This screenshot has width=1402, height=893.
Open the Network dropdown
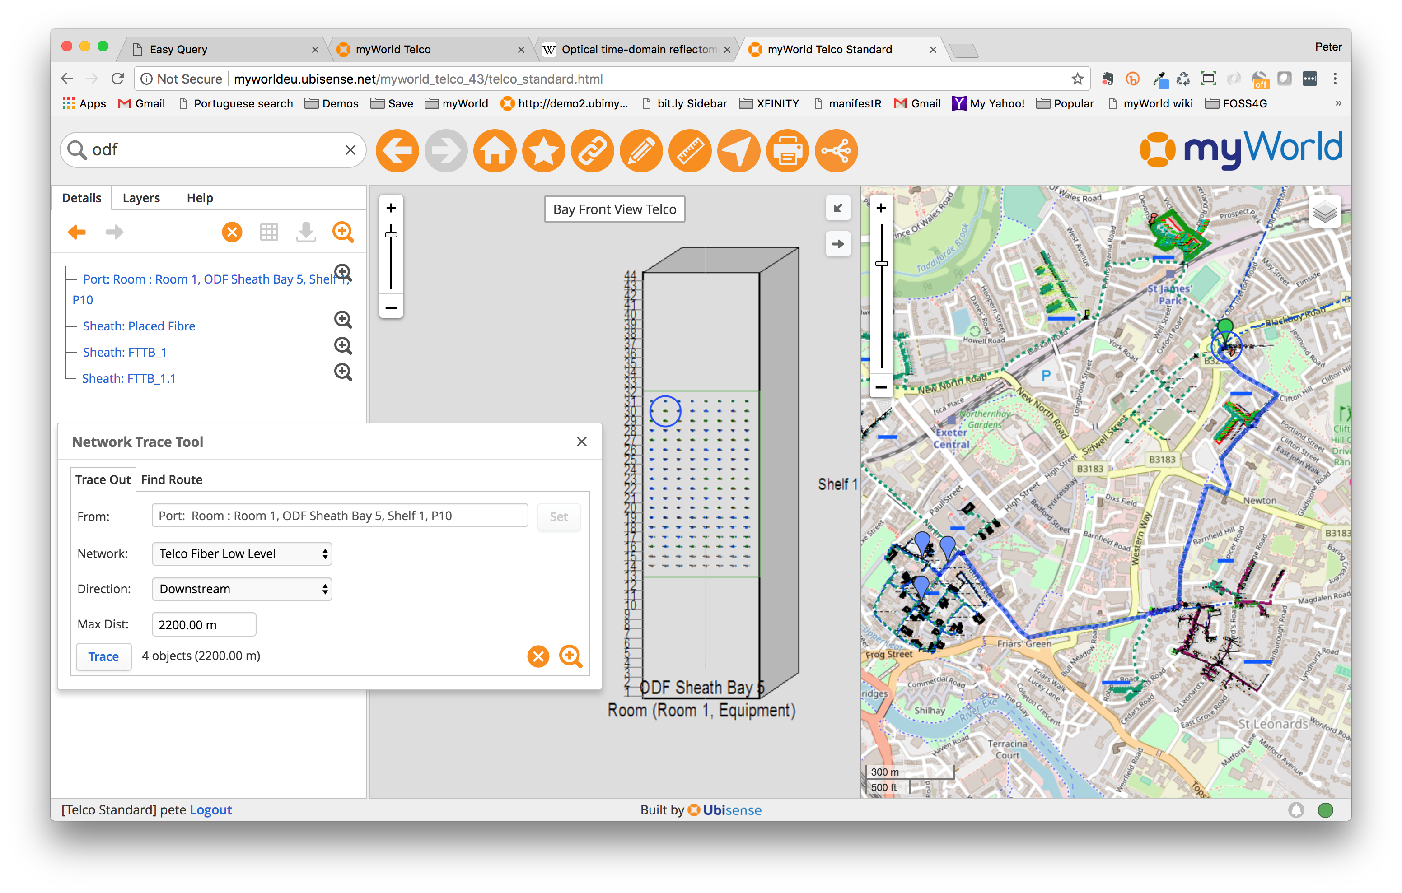242,553
